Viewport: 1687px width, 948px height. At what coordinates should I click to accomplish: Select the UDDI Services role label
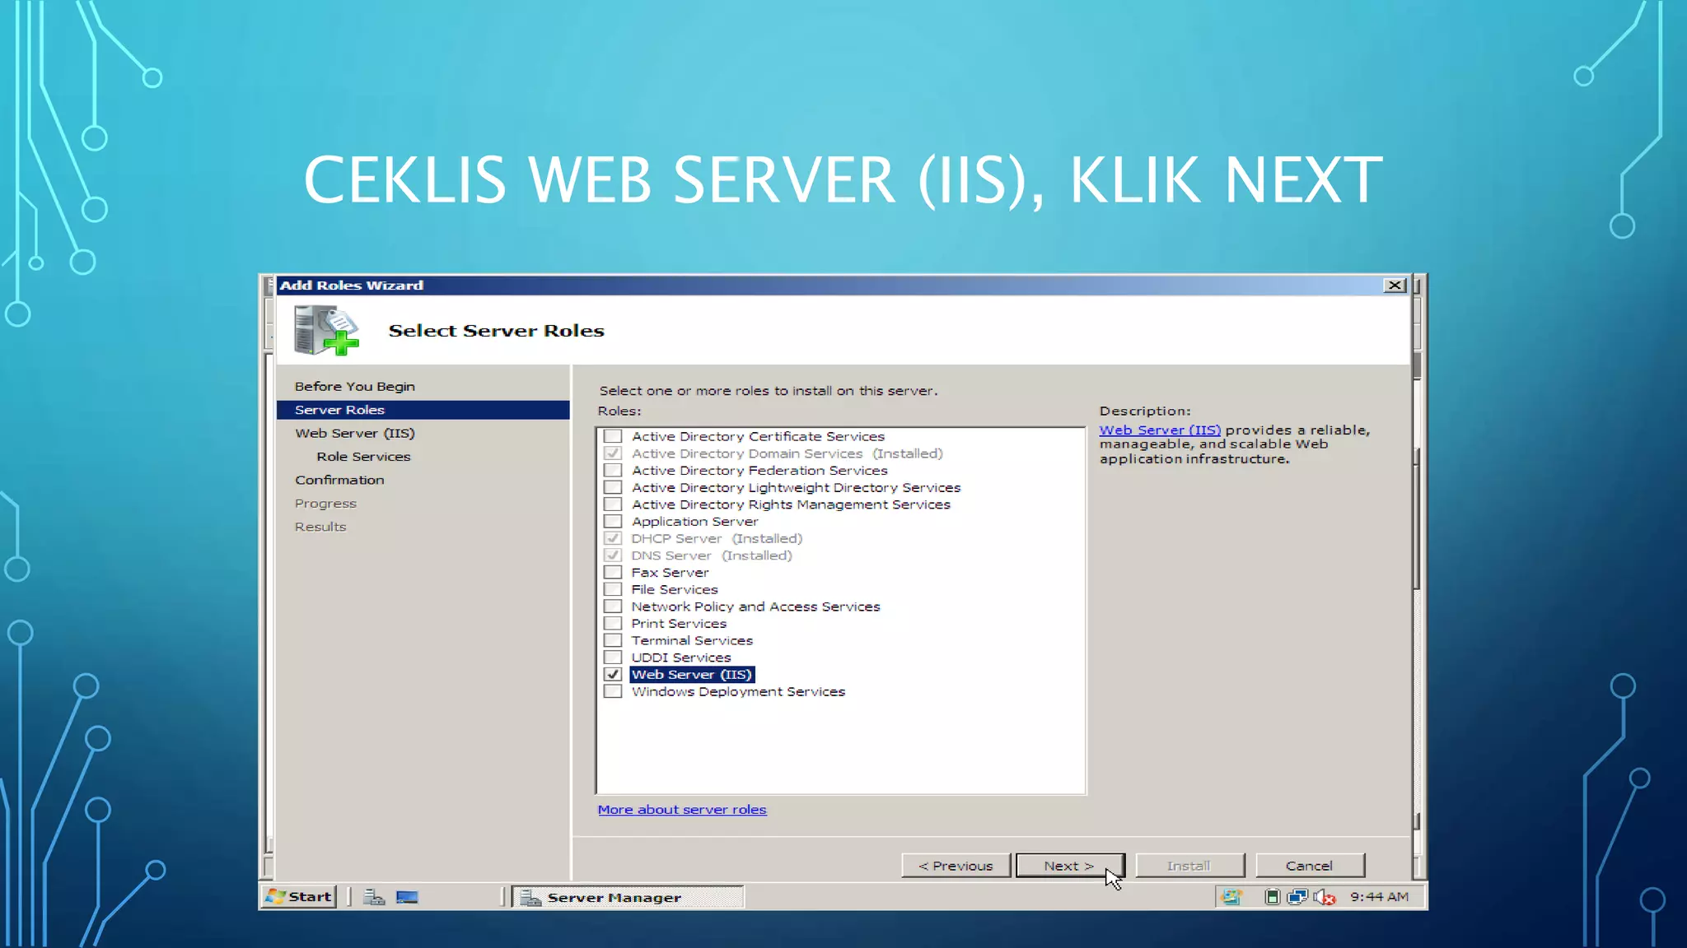click(681, 658)
